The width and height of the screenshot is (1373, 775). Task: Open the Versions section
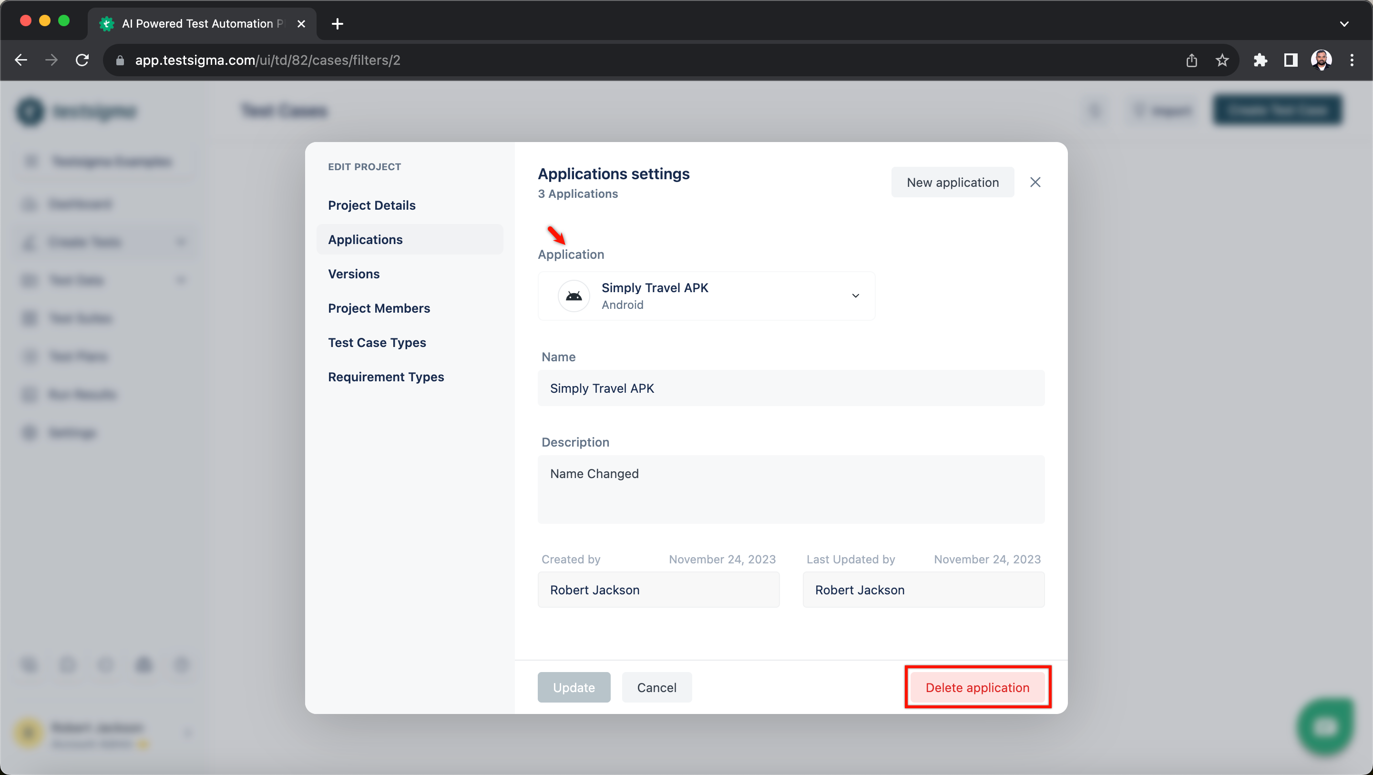click(x=353, y=274)
